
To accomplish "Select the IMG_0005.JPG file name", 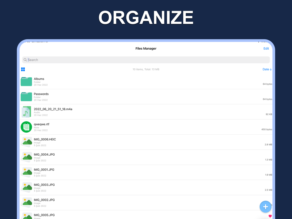I will point(44,215).
